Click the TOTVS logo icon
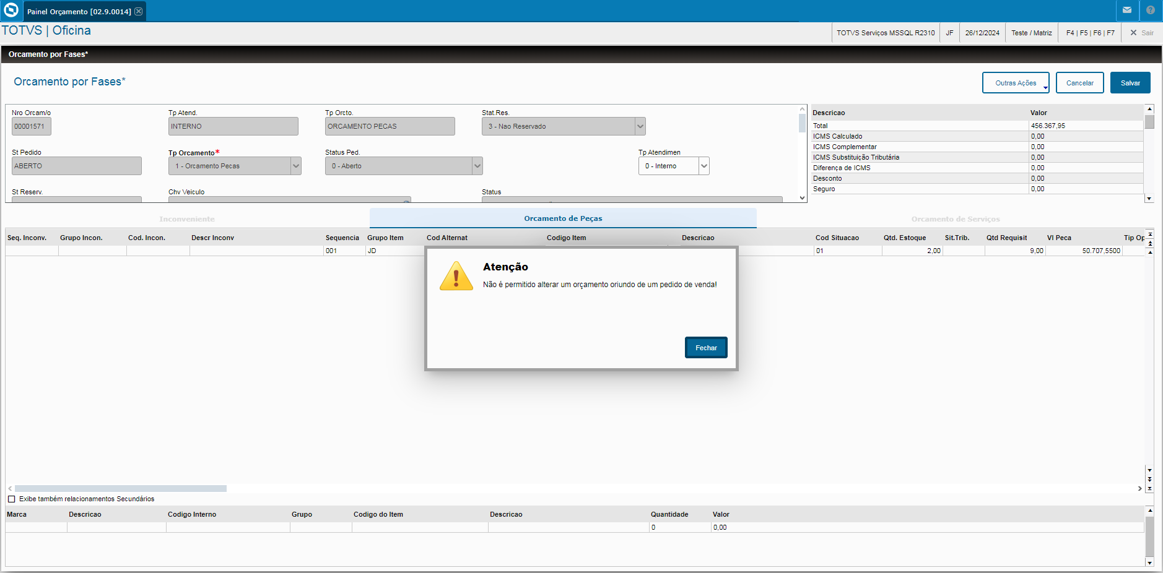 [11, 10]
